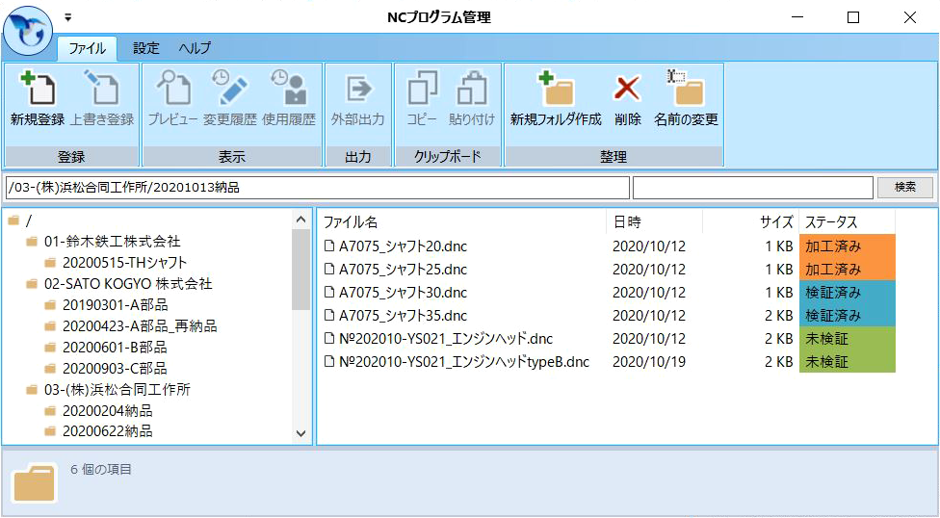The height and width of the screenshot is (518, 940).
Task: Open the 設定 tab
Action: point(146,48)
